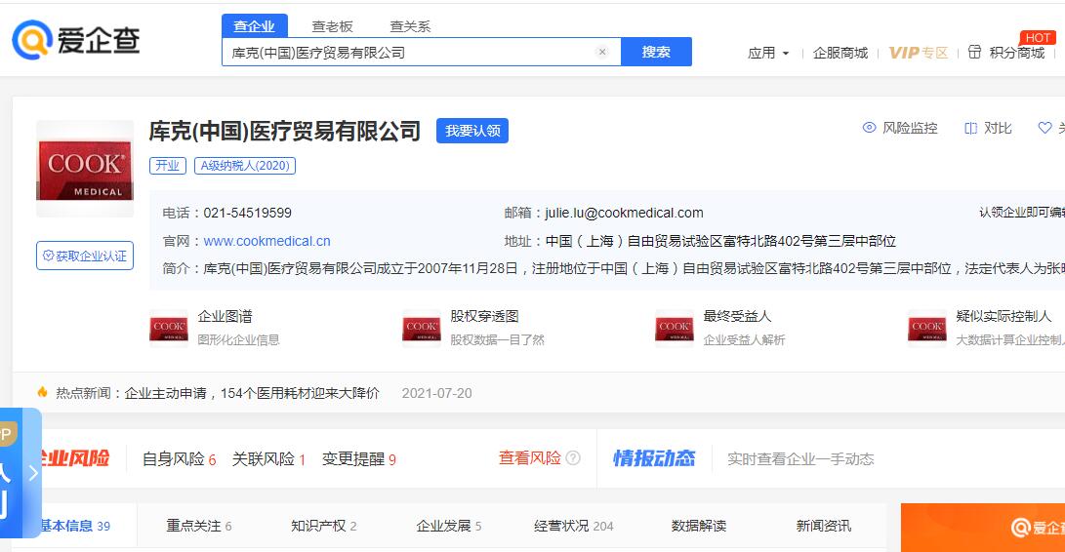Viewport: 1065px width, 552px height.
Task: Open the www.cookmedical.cn website link
Action: coord(266,241)
